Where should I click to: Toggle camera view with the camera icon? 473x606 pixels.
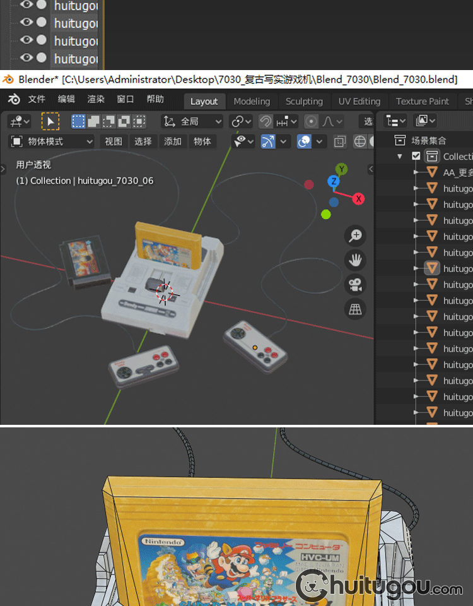point(356,284)
